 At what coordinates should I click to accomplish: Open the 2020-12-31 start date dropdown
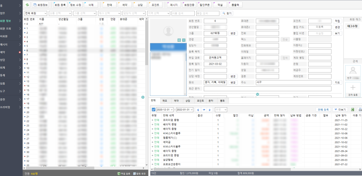[x=165, y=110]
